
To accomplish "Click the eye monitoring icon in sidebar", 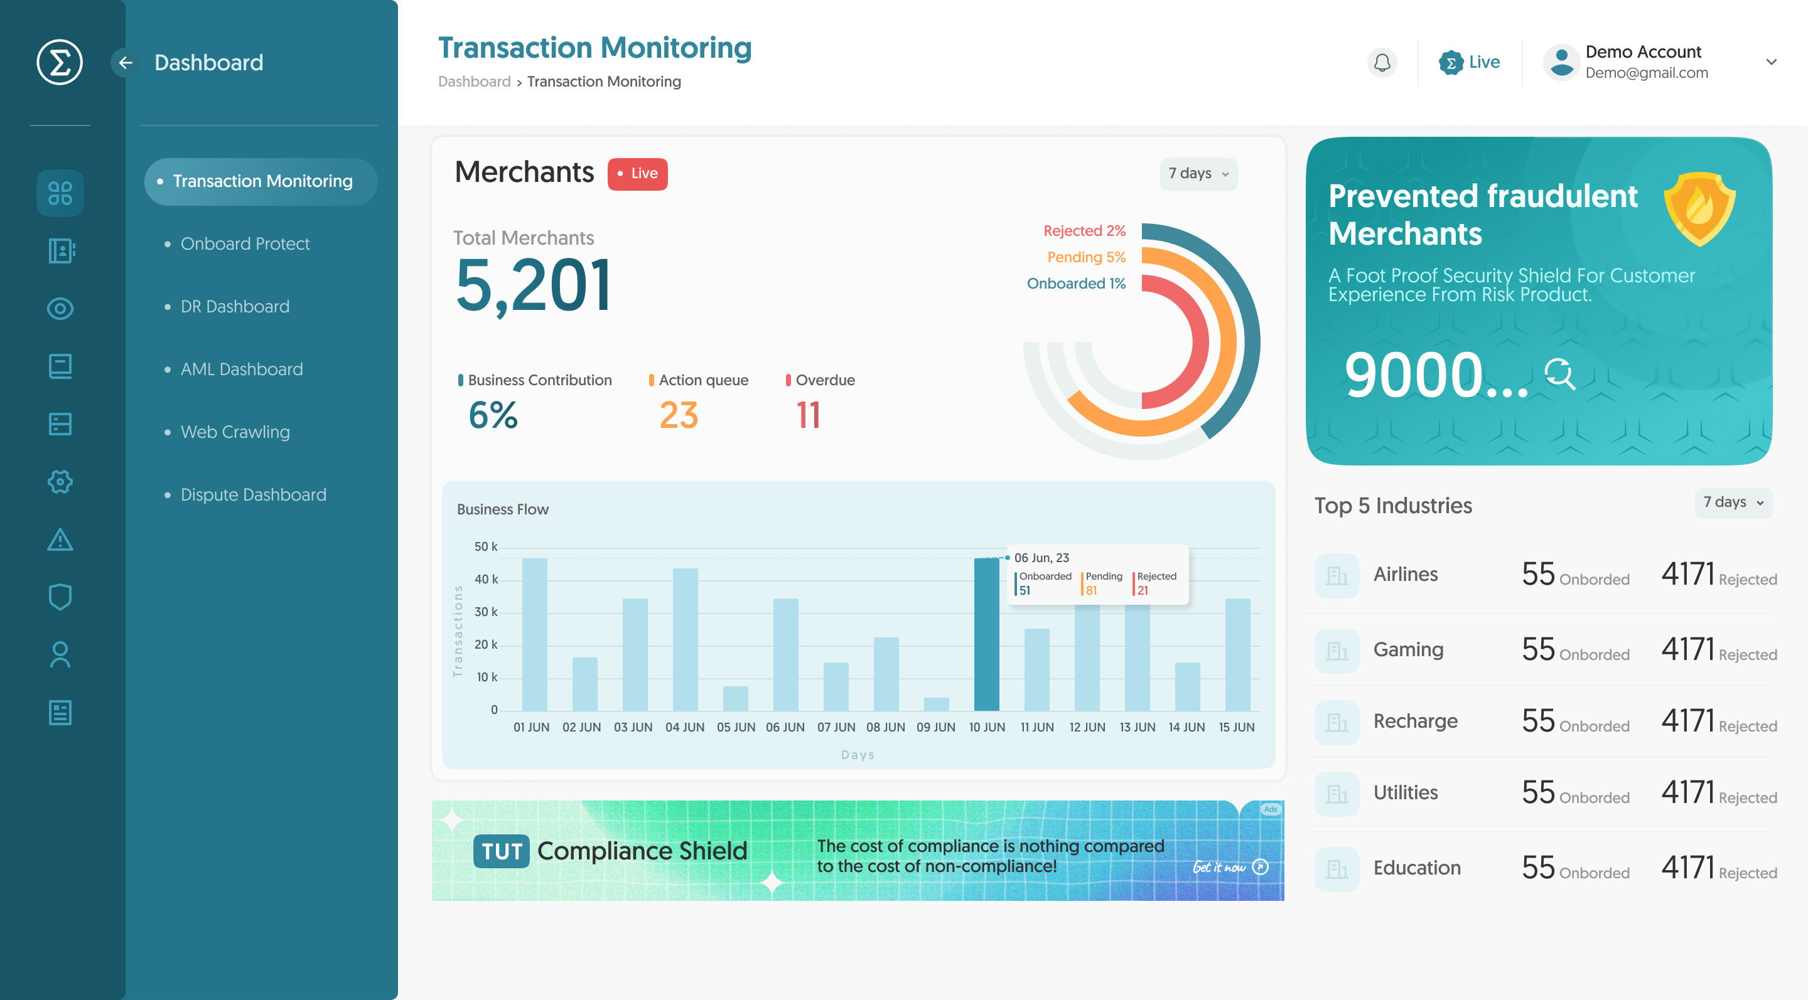I will [x=60, y=308].
